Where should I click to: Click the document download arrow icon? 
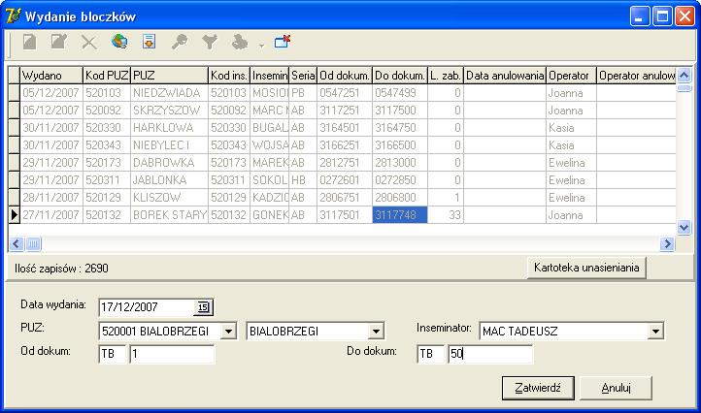149,42
